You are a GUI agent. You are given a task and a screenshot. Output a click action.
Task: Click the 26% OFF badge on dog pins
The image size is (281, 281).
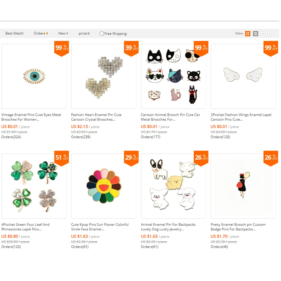(x=201, y=158)
